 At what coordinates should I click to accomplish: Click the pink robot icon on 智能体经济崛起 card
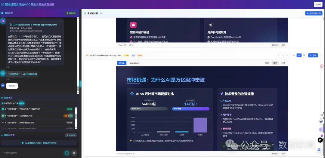click(x=133, y=25)
